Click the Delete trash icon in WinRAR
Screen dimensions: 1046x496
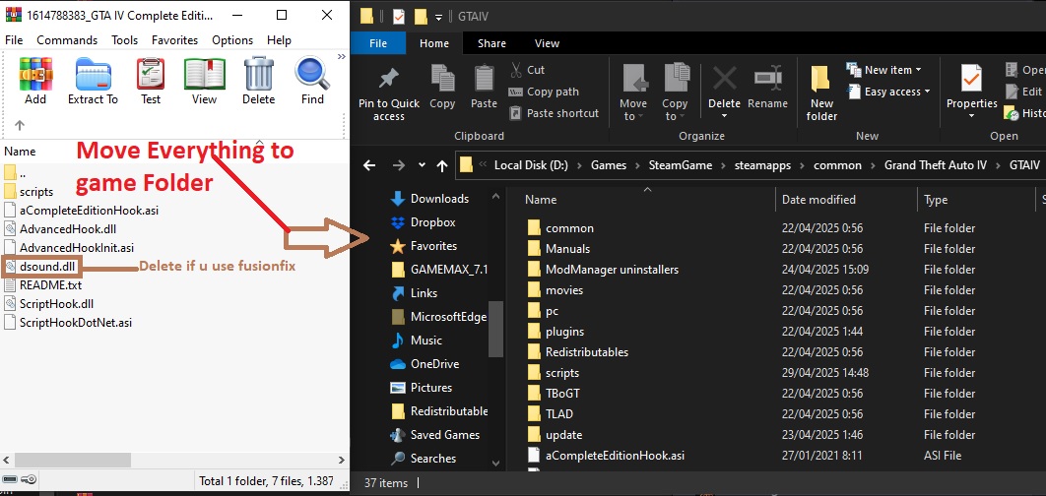258,82
